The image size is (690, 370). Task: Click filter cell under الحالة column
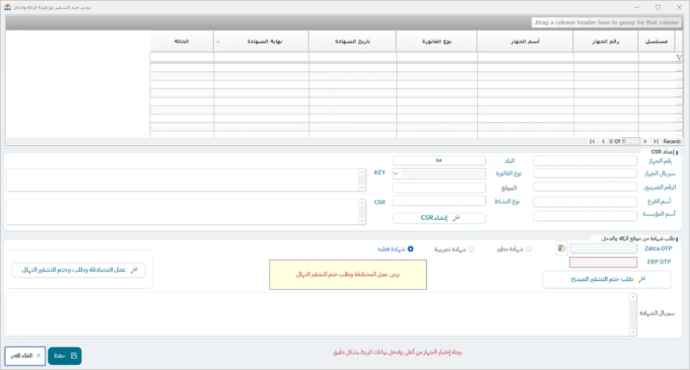182,57
